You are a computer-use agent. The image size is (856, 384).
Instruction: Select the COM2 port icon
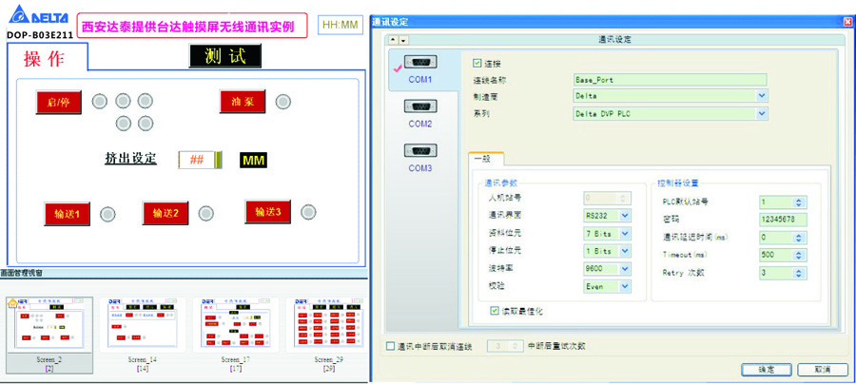click(419, 106)
